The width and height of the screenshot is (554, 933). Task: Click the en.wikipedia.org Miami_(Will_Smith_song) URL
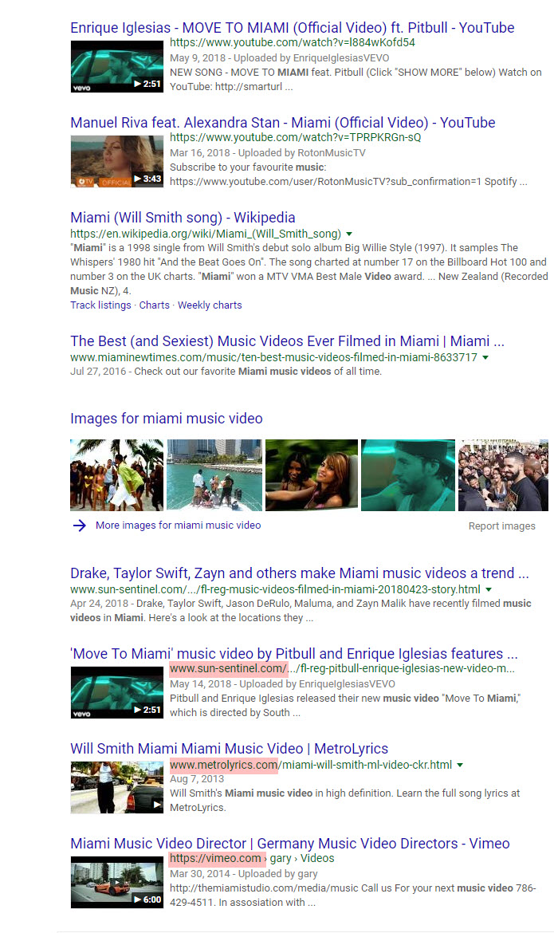pyautogui.click(x=206, y=234)
